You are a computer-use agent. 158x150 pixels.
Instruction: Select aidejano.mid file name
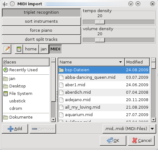[78, 100]
